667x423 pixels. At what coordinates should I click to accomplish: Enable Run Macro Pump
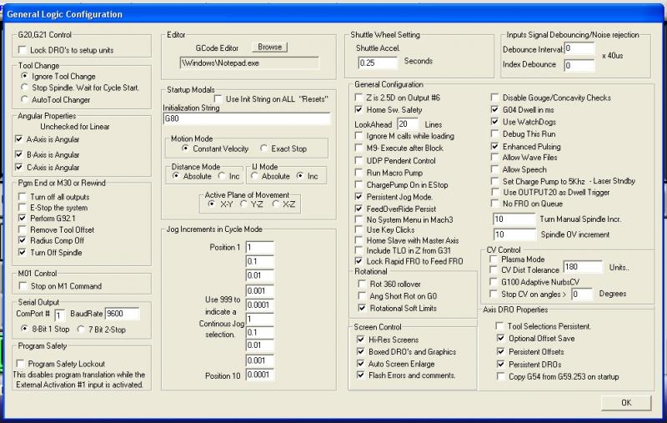(359, 173)
